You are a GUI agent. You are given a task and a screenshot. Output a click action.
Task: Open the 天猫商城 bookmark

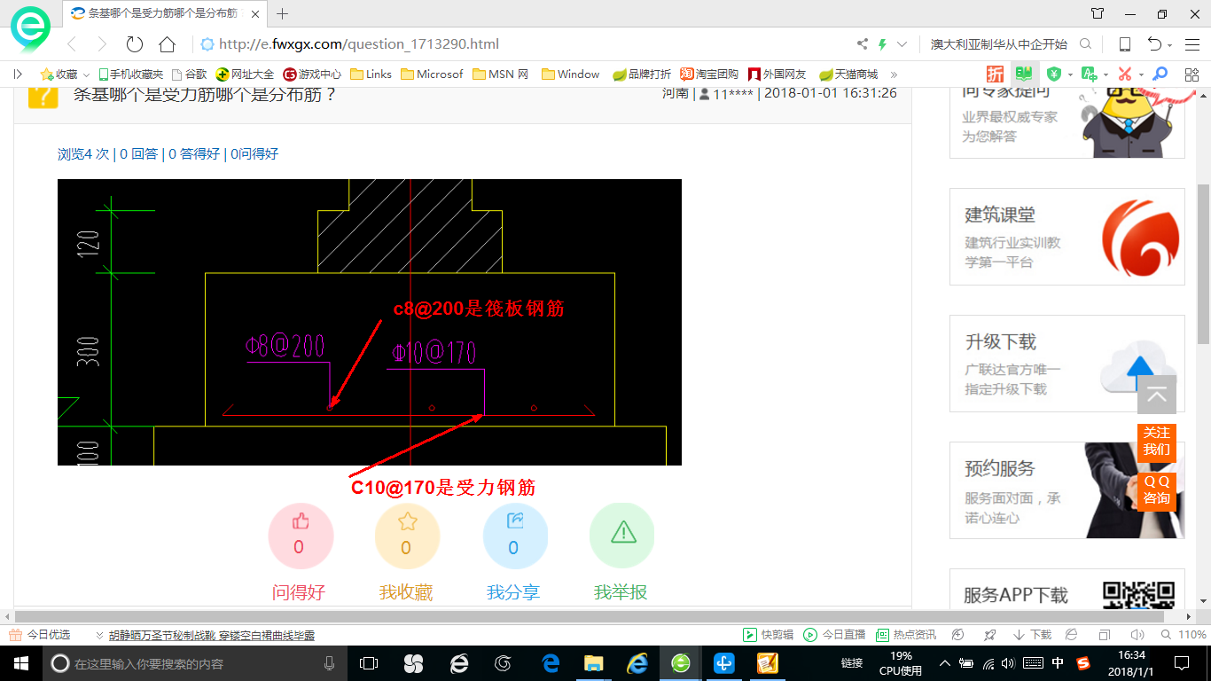click(848, 74)
